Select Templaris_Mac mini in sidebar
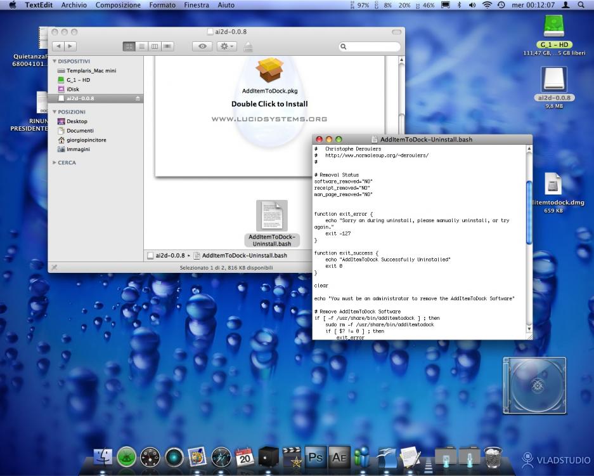The image size is (594, 476). point(91,70)
